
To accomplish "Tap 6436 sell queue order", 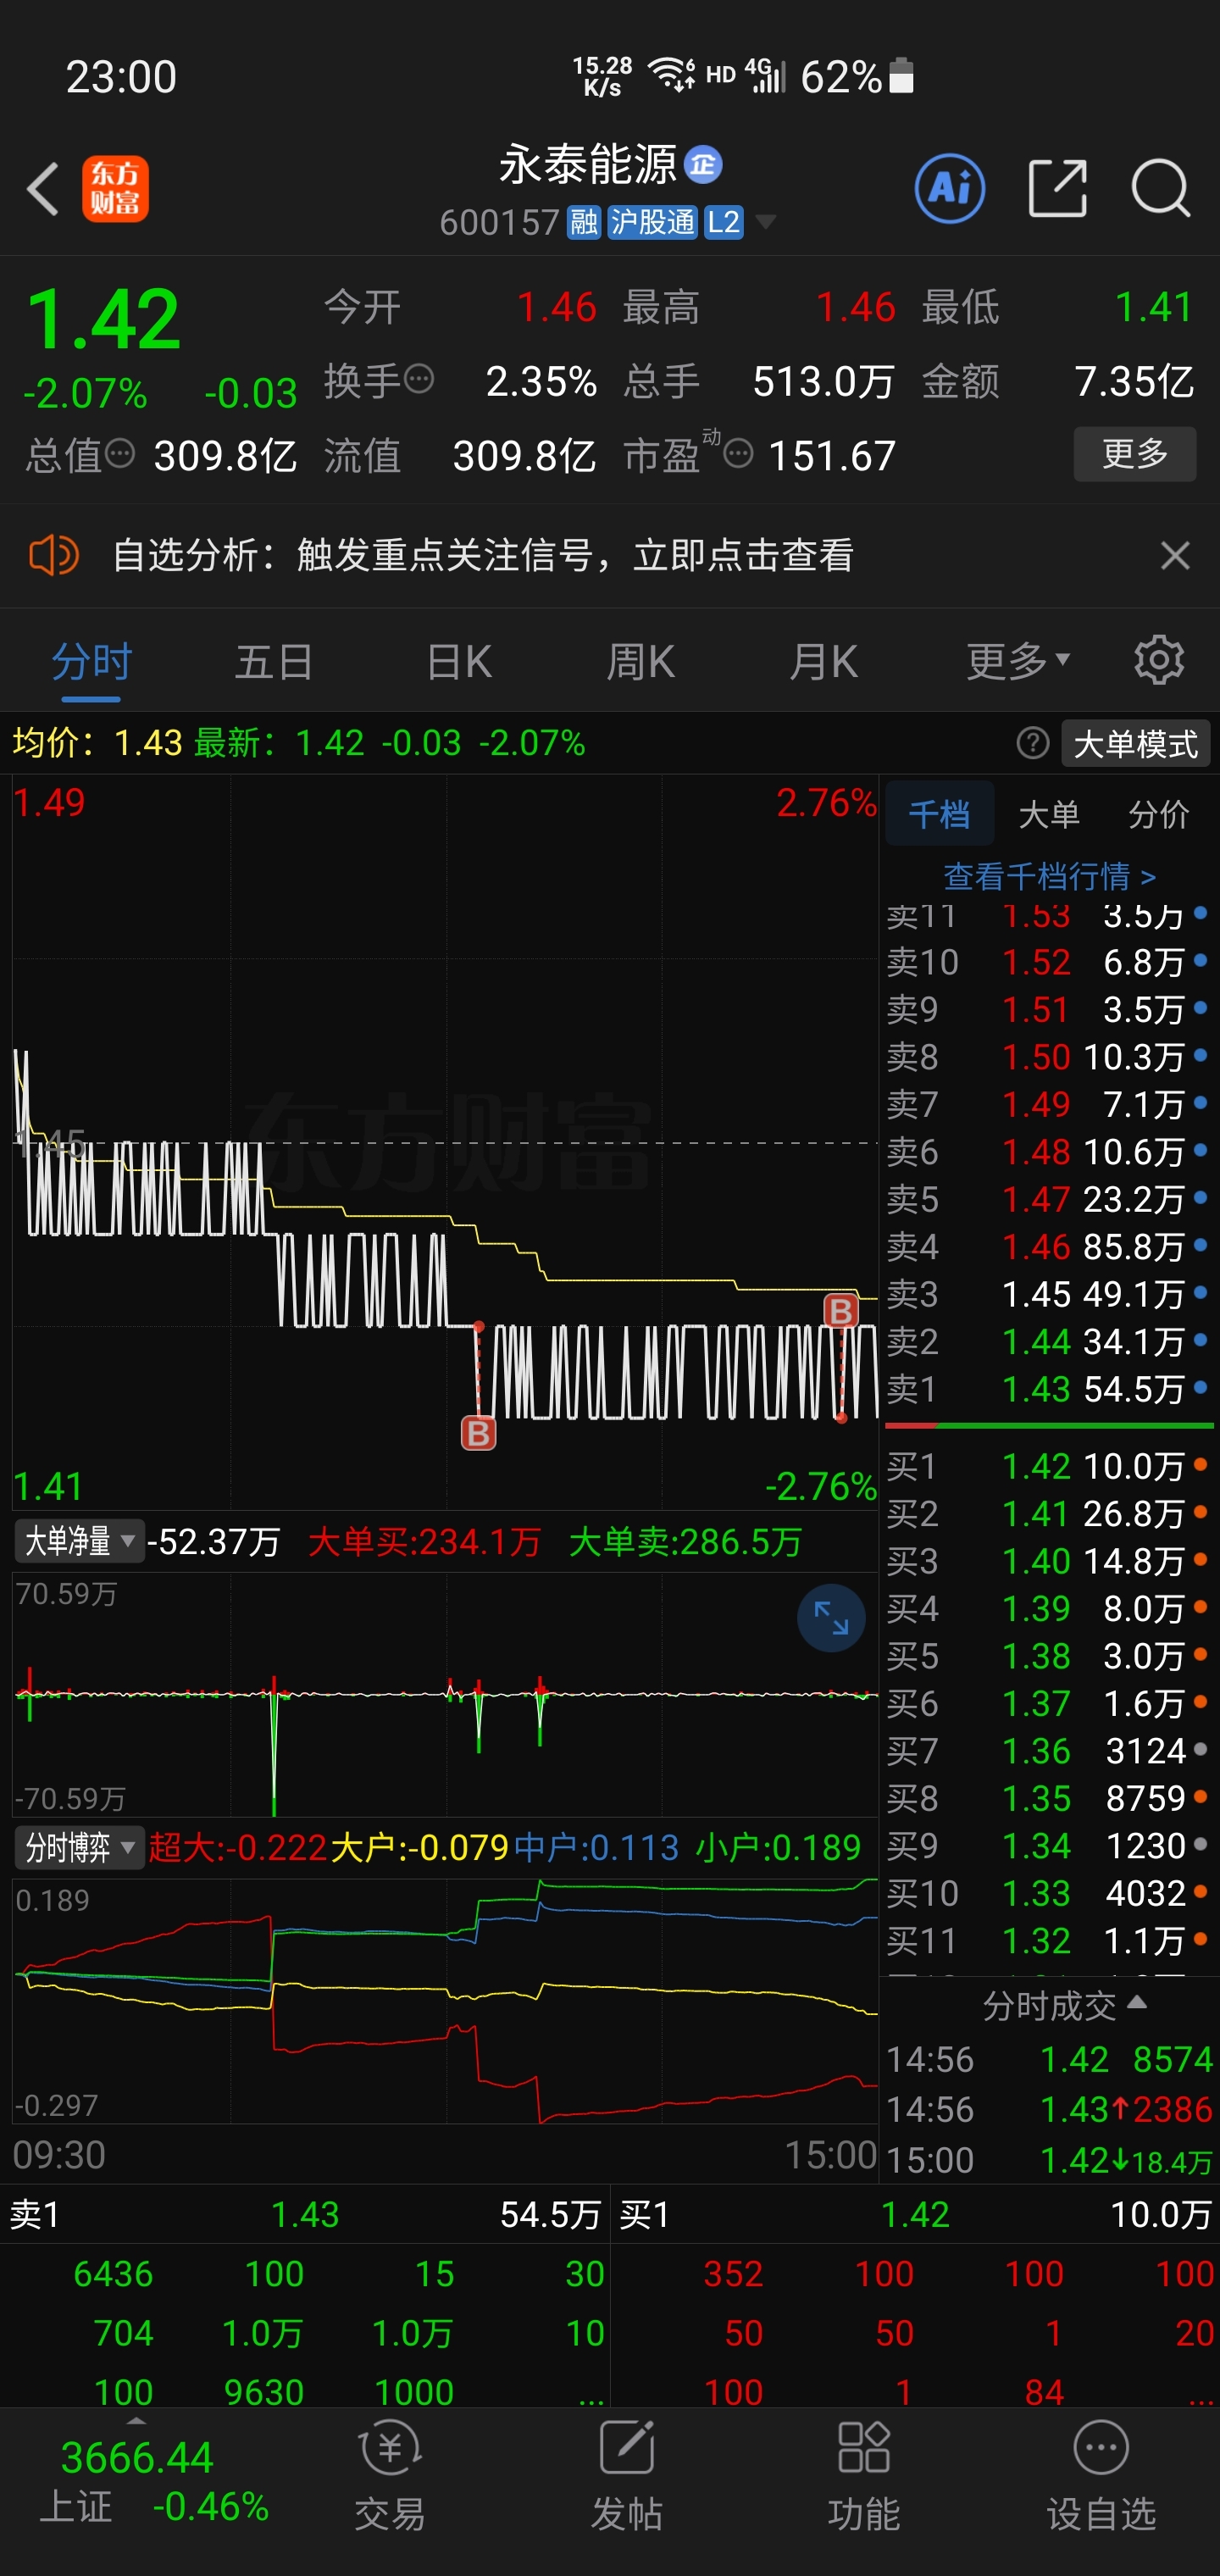I will (x=113, y=2274).
